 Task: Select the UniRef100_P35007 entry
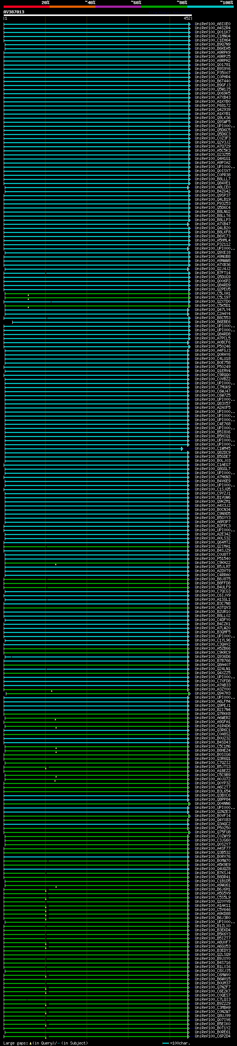coord(213,73)
